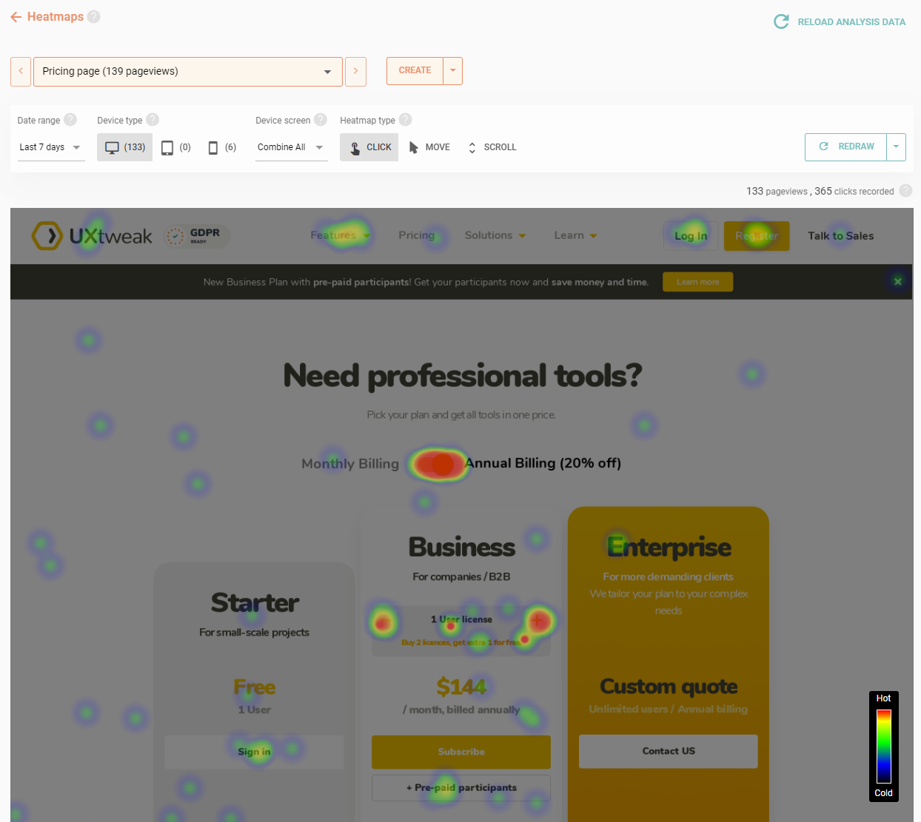Viewport: 921px width, 822px height.
Task: Click help icon next to clicks recorded
Action: [x=905, y=191]
